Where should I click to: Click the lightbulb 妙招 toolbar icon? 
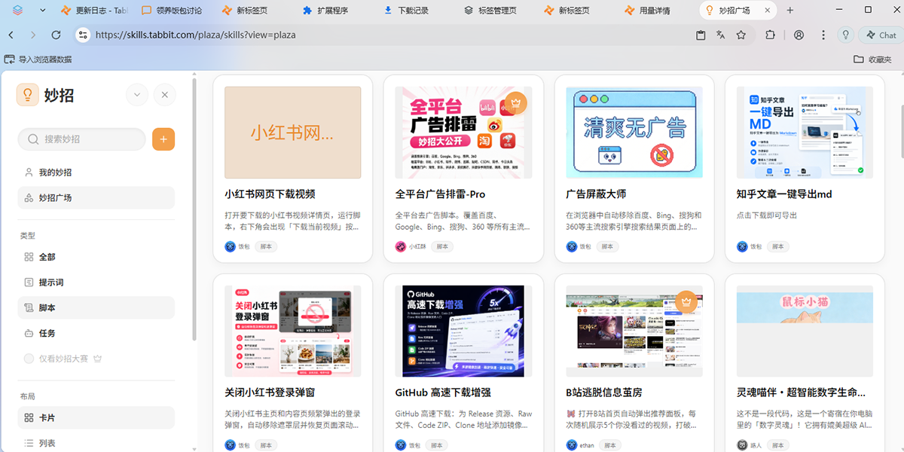(846, 35)
